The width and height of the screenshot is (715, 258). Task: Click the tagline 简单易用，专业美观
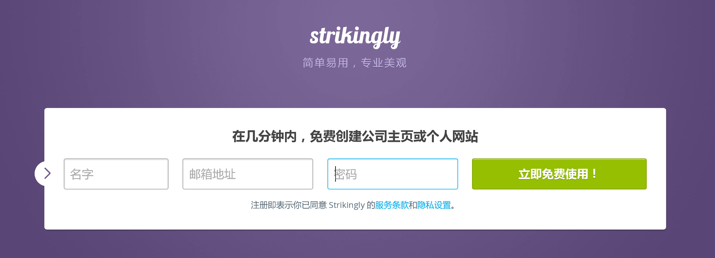355,63
